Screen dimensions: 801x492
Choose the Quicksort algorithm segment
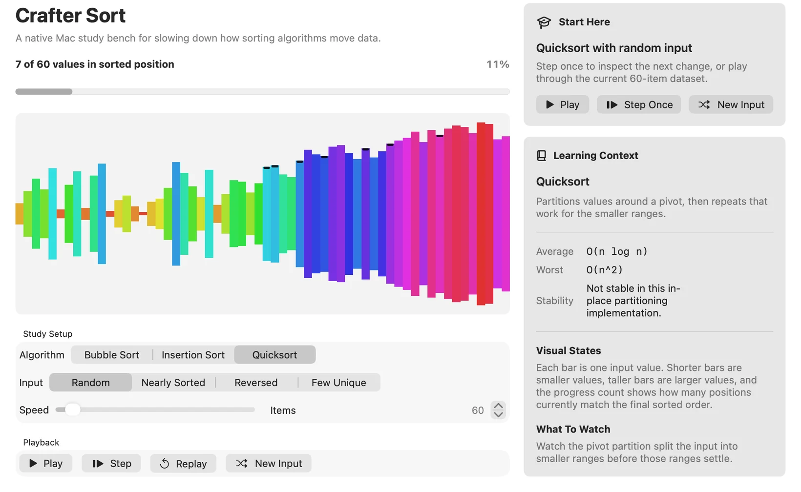275,355
